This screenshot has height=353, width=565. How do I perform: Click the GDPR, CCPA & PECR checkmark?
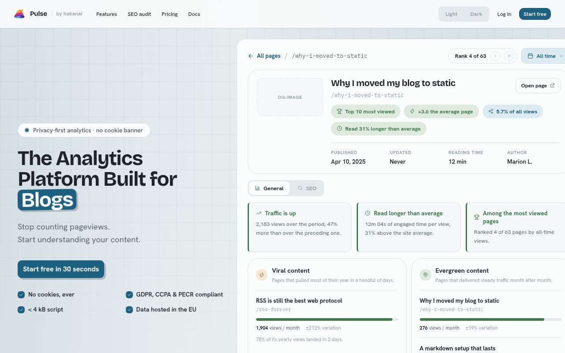129,295
